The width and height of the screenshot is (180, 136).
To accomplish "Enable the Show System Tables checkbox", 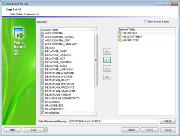I will pos(145,22).
